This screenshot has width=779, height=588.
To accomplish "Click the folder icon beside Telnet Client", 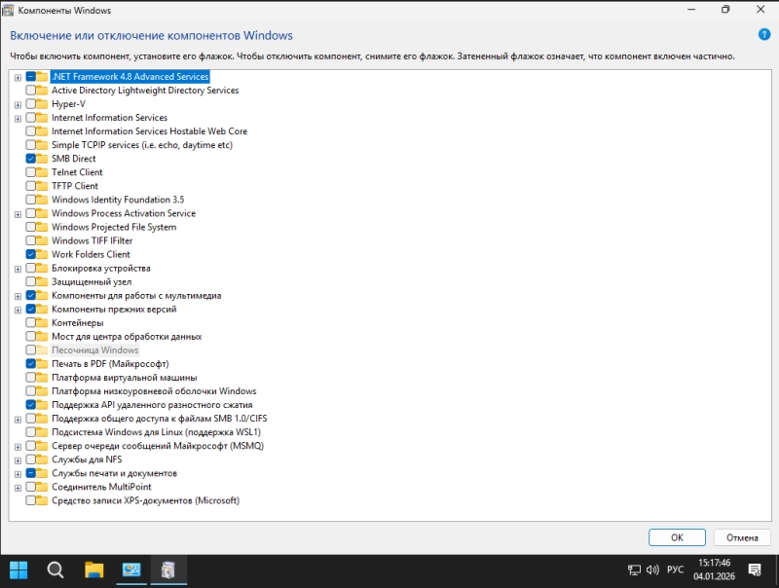I will (42, 172).
